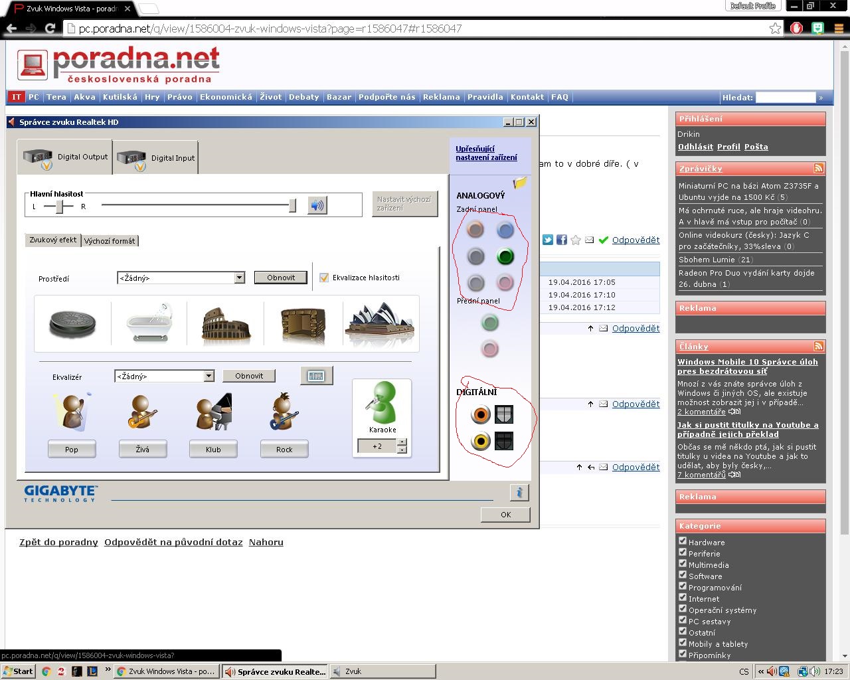Screen dimensions: 850x680
Task: Open the Hry section in site menu
Action: pos(152,97)
